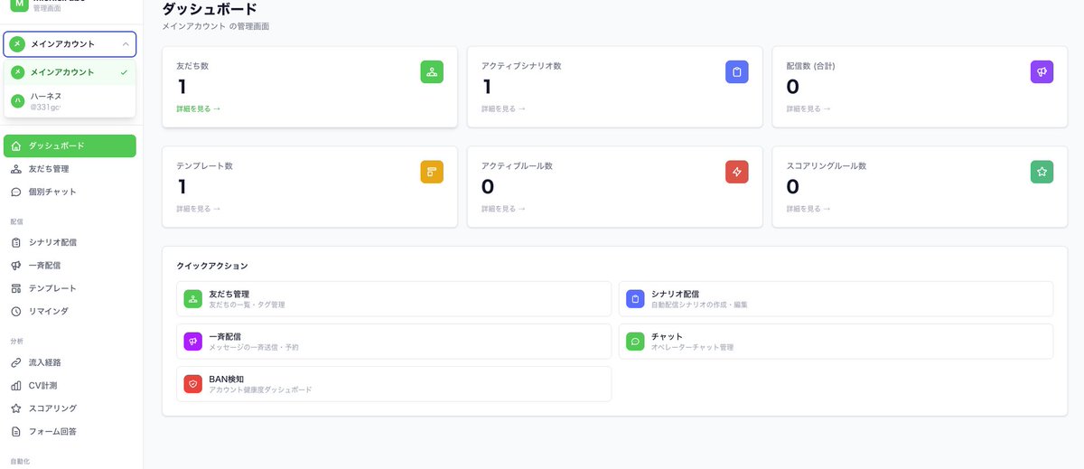The image size is (1084, 469).
Task: Click the purple megaphone icon in 一斉配信 quick action
Action: pyautogui.click(x=192, y=342)
